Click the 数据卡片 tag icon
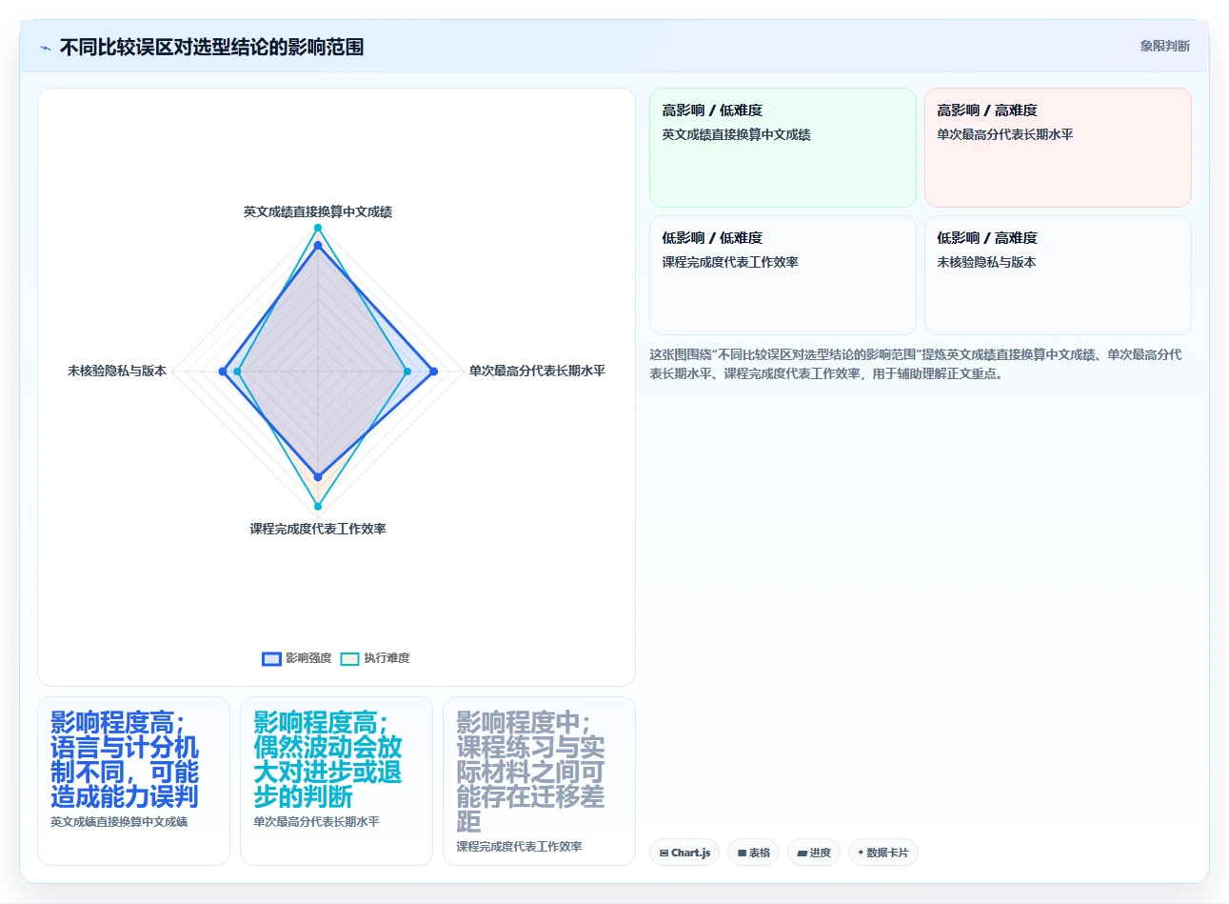 click(861, 853)
